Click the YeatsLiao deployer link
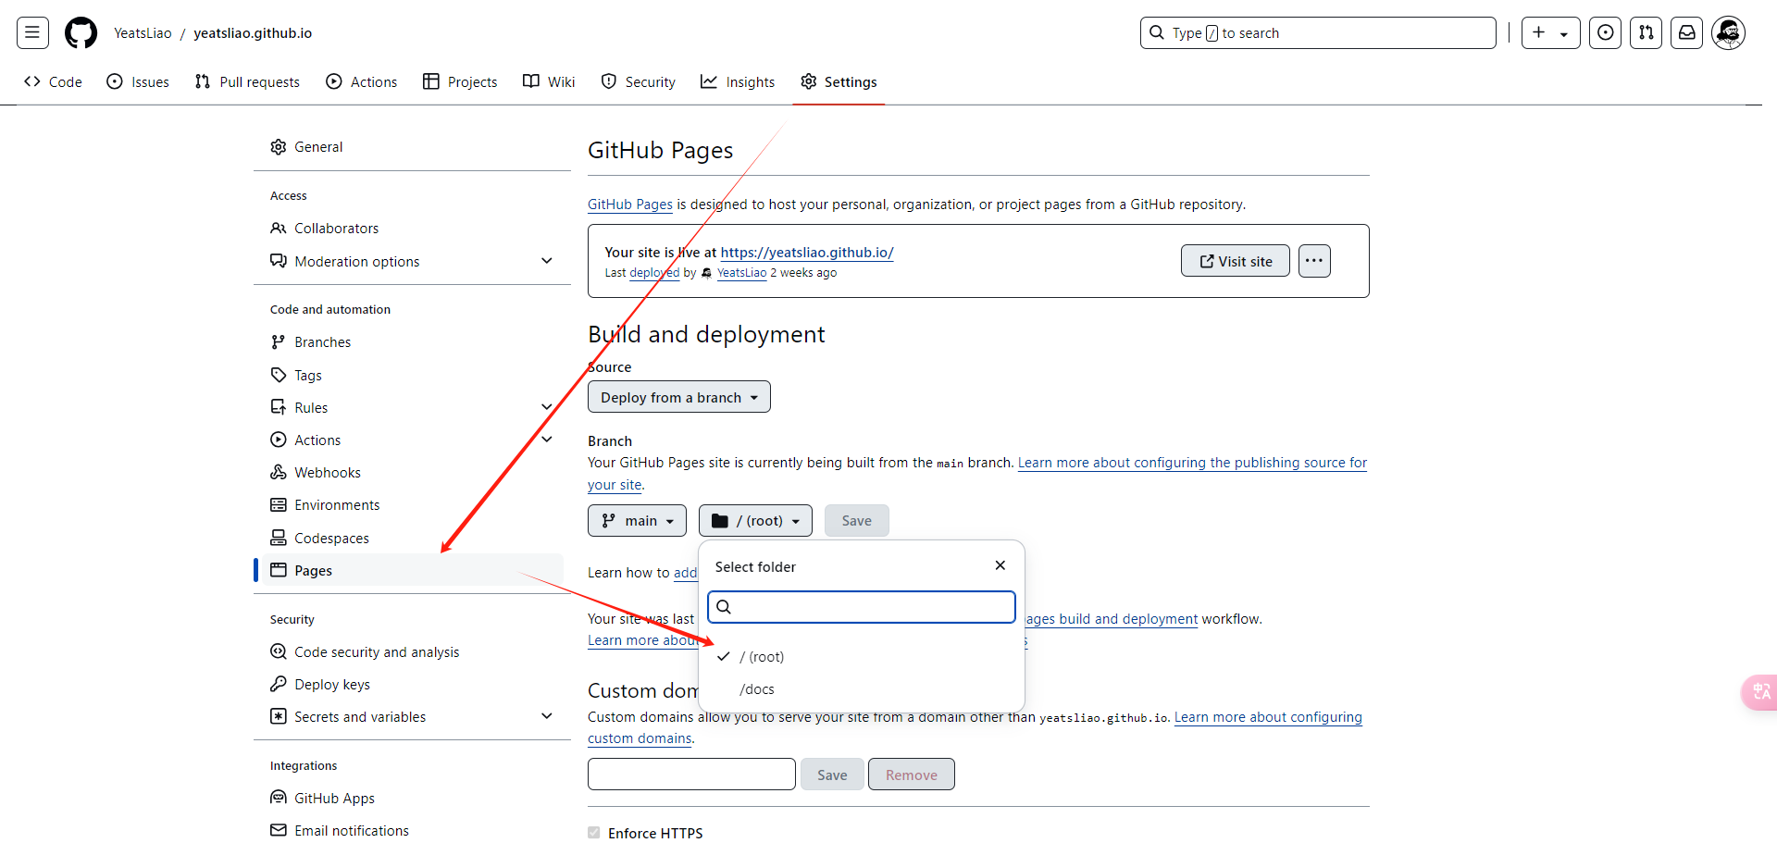 click(741, 273)
